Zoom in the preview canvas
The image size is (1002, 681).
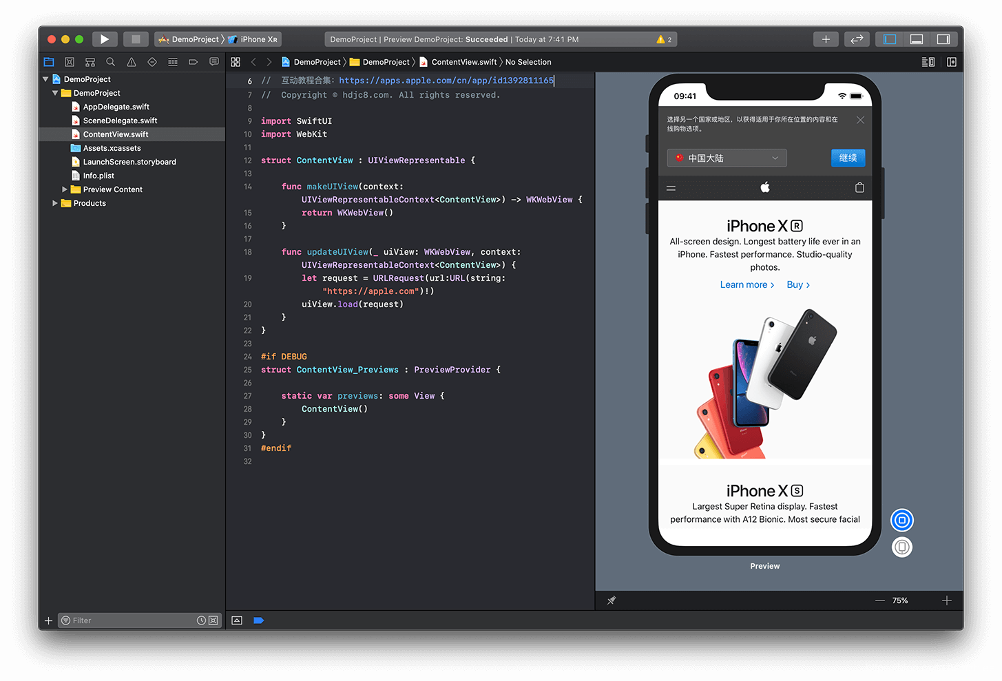click(947, 600)
